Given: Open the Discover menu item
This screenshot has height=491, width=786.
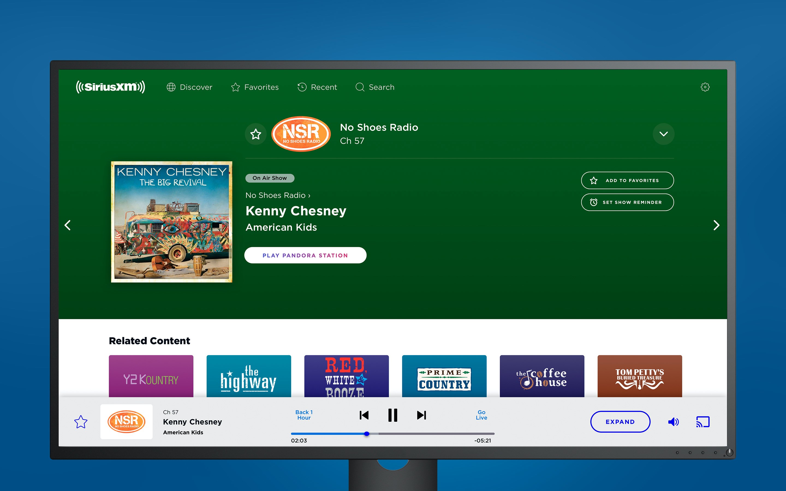Looking at the screenshot, I should 189,87.
